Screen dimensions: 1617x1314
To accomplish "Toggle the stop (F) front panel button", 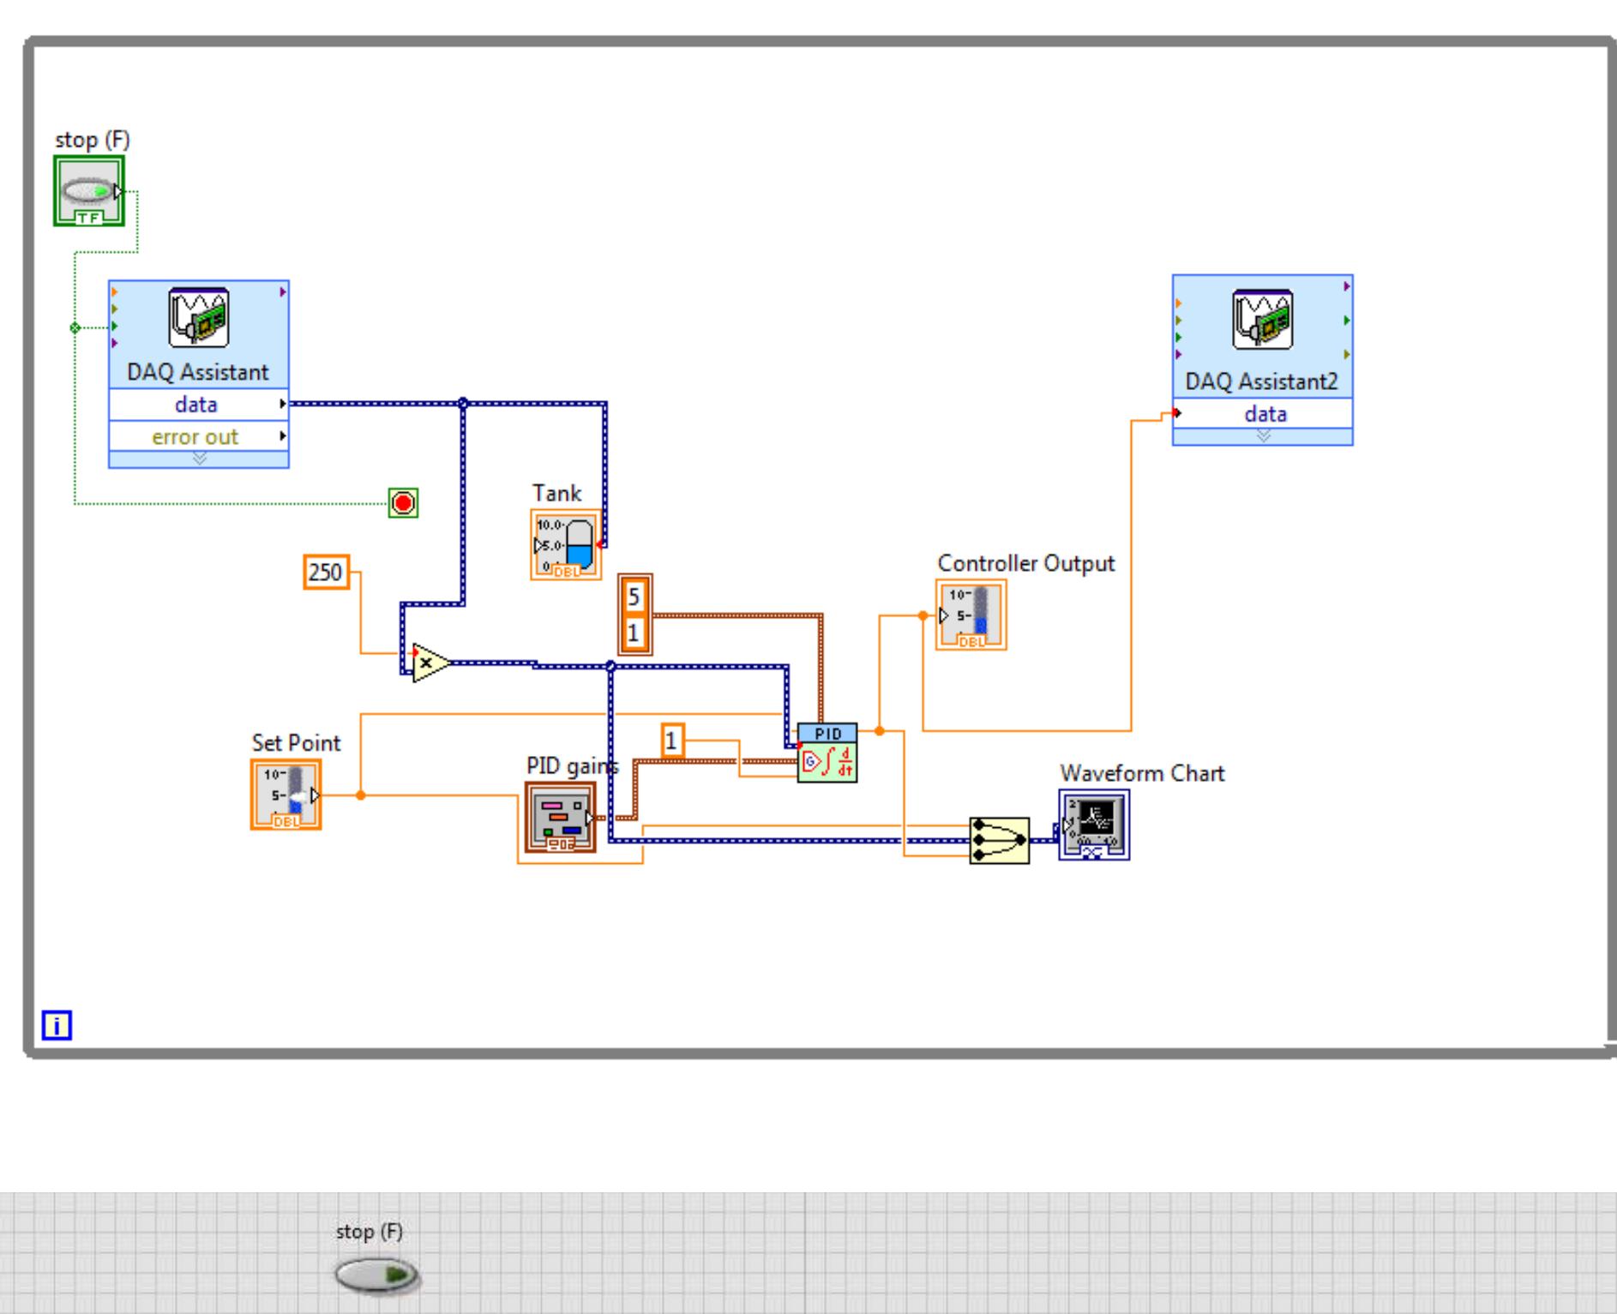I will coord(377,1275).
